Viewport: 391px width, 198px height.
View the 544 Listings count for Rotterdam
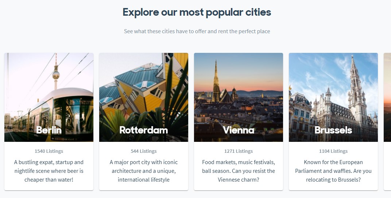click(144, 151)
